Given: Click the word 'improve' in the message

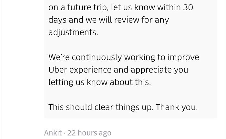Looking at the screenshot, I should point(183,57).
